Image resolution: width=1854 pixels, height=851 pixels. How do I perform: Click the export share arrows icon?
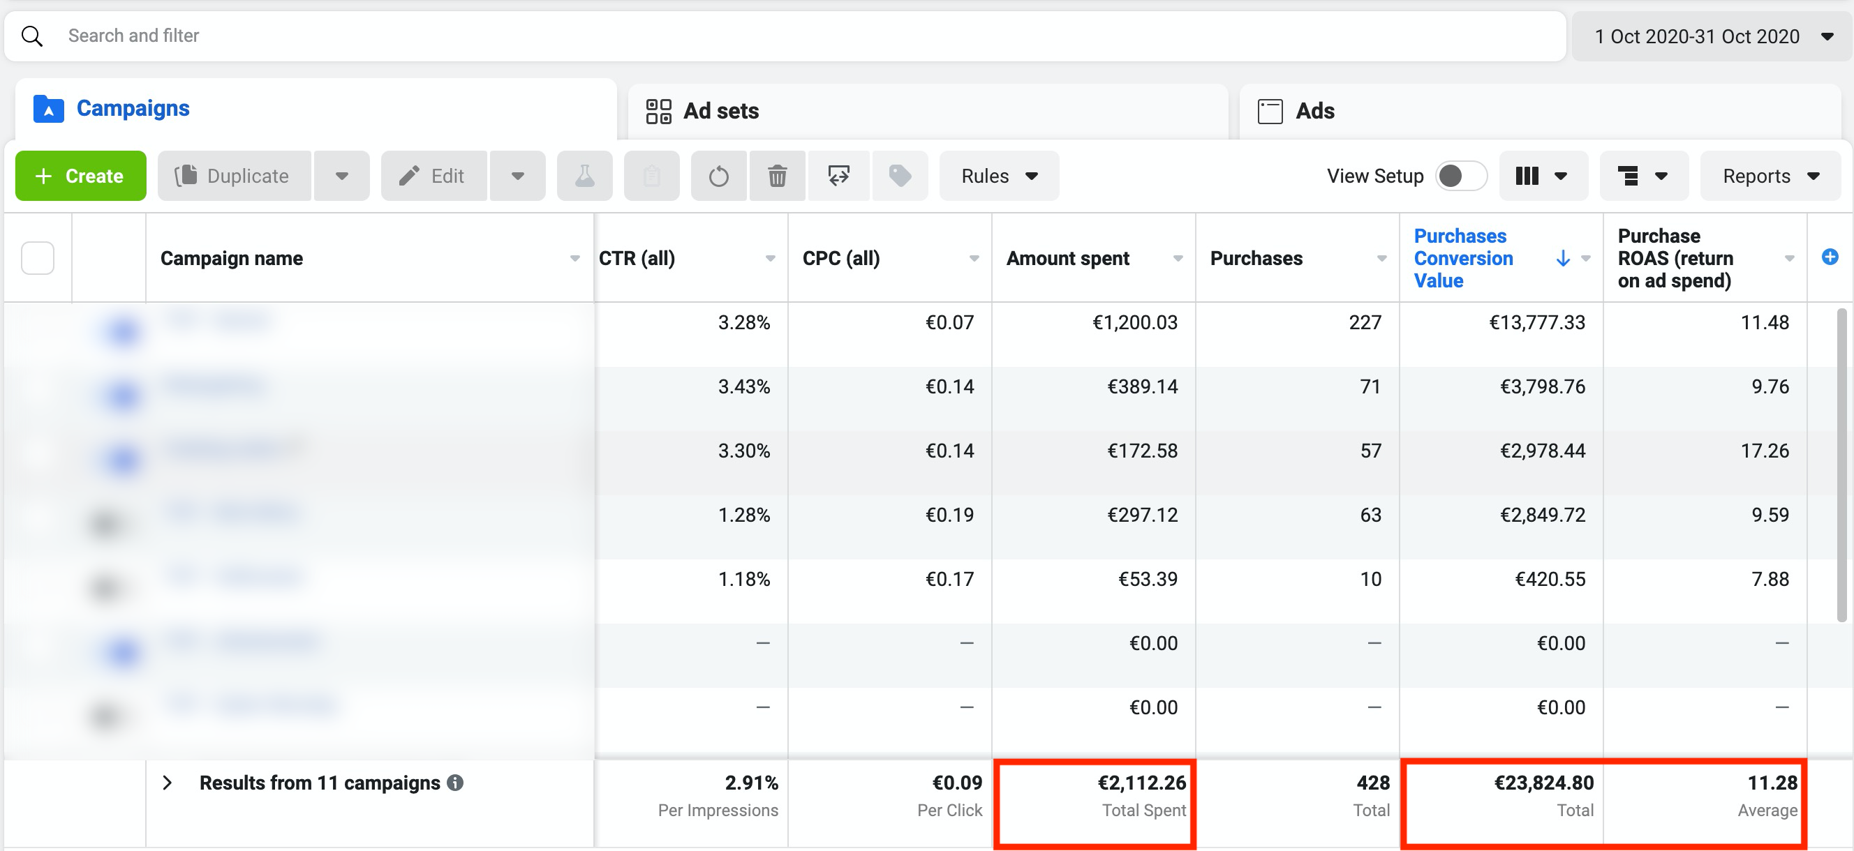(x=838, y=176)
